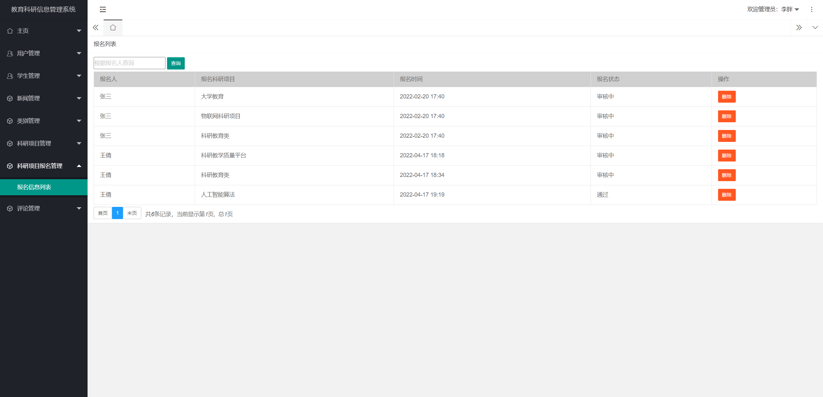Open the home tab icon

(113, 28)
